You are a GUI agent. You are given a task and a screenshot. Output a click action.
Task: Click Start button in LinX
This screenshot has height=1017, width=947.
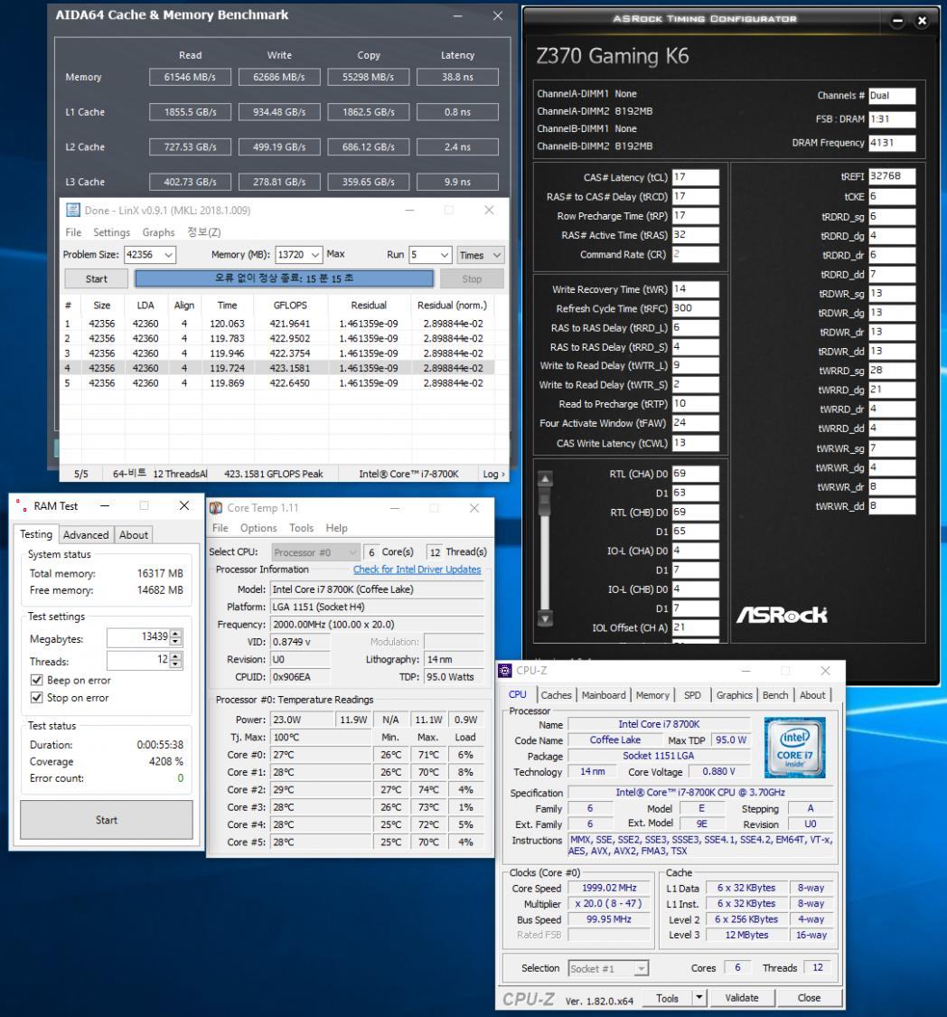point(96,279)
